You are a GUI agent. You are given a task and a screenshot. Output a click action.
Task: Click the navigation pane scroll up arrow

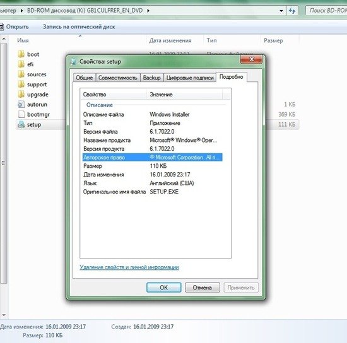point(4,39)
